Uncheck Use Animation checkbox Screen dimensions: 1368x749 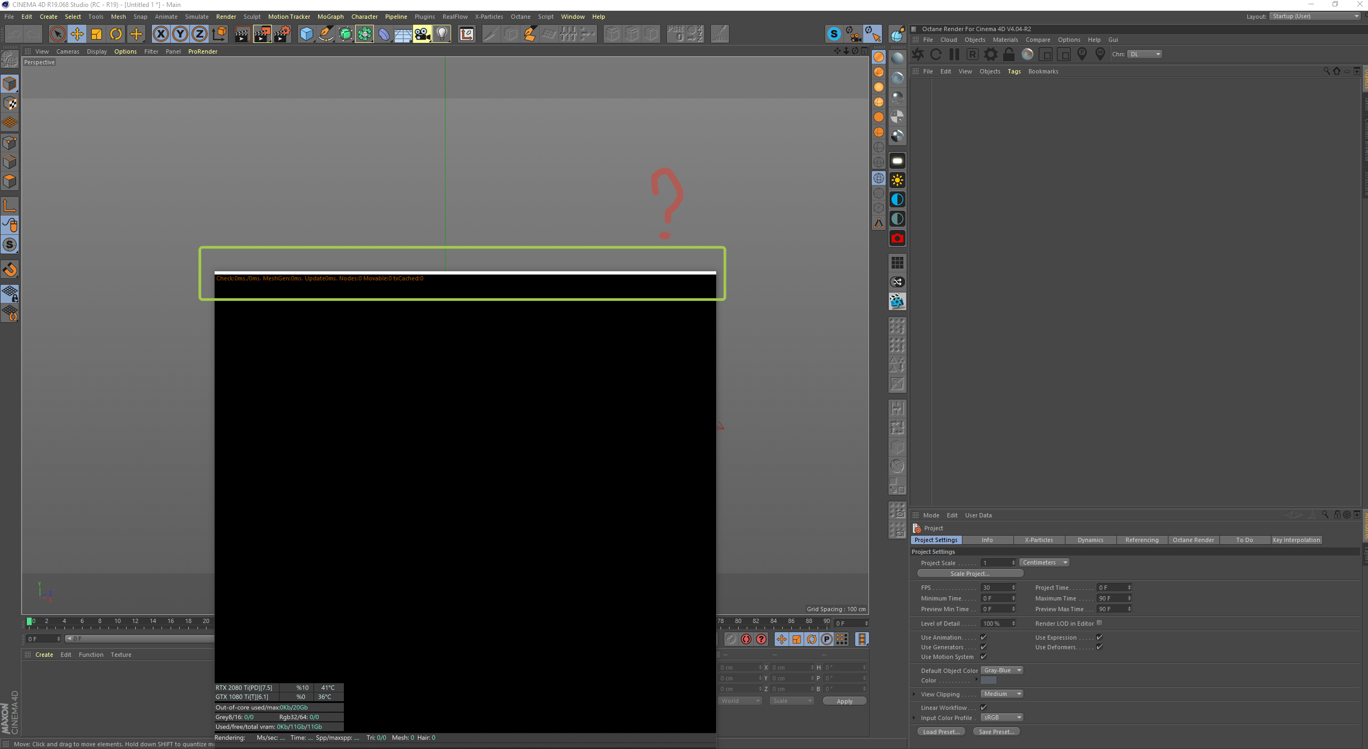[x=983, y=637]
